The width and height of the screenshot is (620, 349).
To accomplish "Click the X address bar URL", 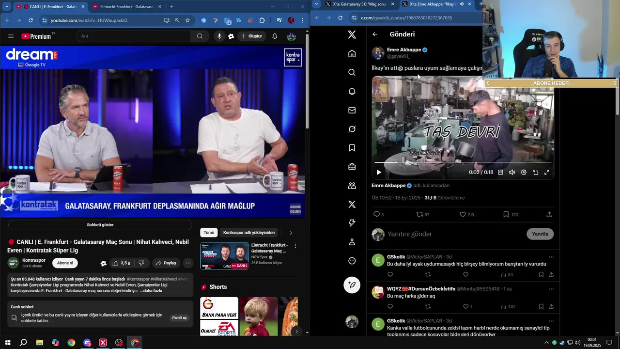I will [406, 18].
